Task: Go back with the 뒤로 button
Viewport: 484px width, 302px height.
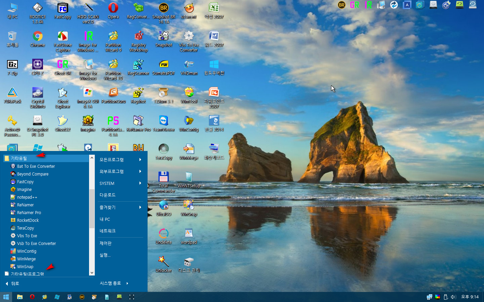Action: pyautogui.click(x=12, y=284)
